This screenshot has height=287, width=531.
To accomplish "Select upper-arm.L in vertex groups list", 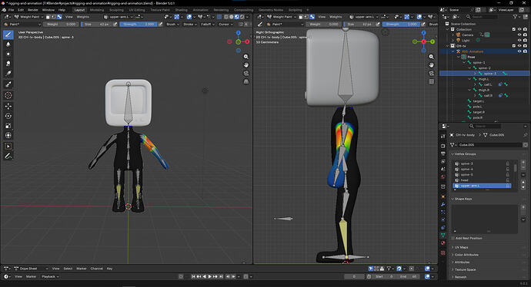I will click(482, 186).
